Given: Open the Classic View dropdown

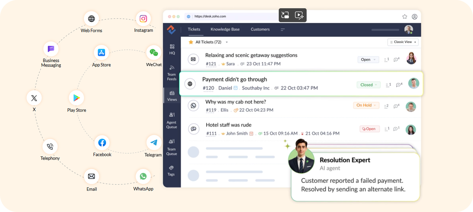Looking at the screenshot, I should tap(403, 42).
